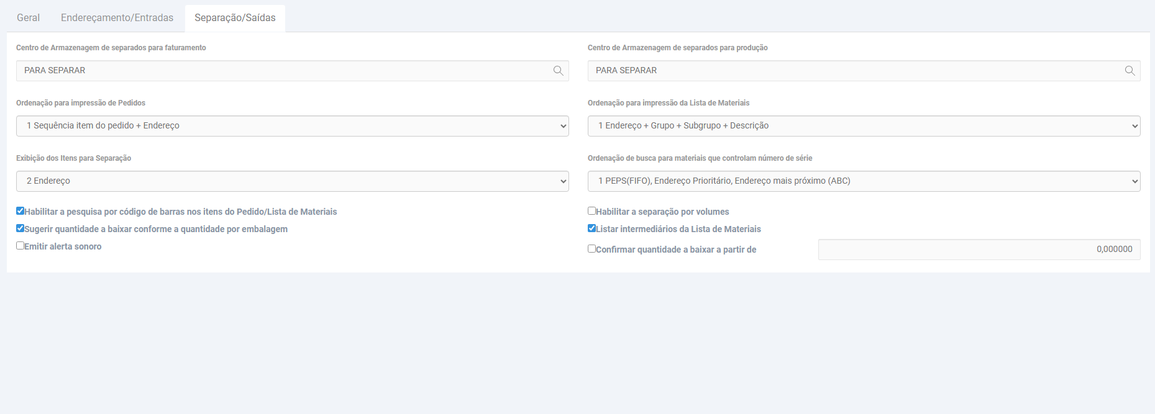Uncheck Sugerir quantidade a baixar por embalagem
1155x414 pixels.
(21, 228)
